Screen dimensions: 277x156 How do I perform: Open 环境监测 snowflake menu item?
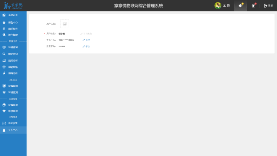(13, 93)
